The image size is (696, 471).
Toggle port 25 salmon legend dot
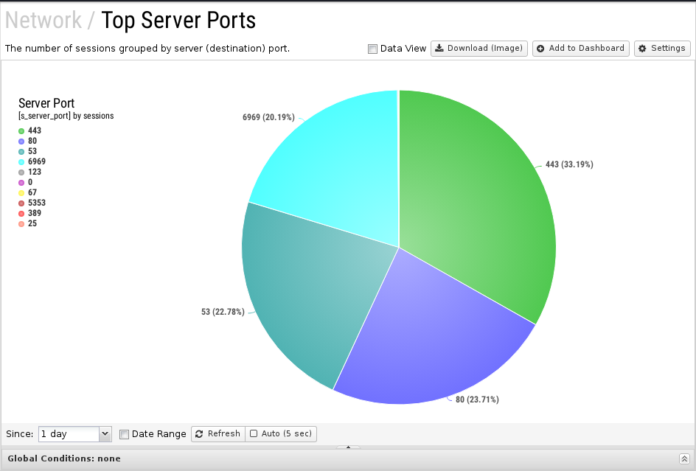tap(21, 224)
